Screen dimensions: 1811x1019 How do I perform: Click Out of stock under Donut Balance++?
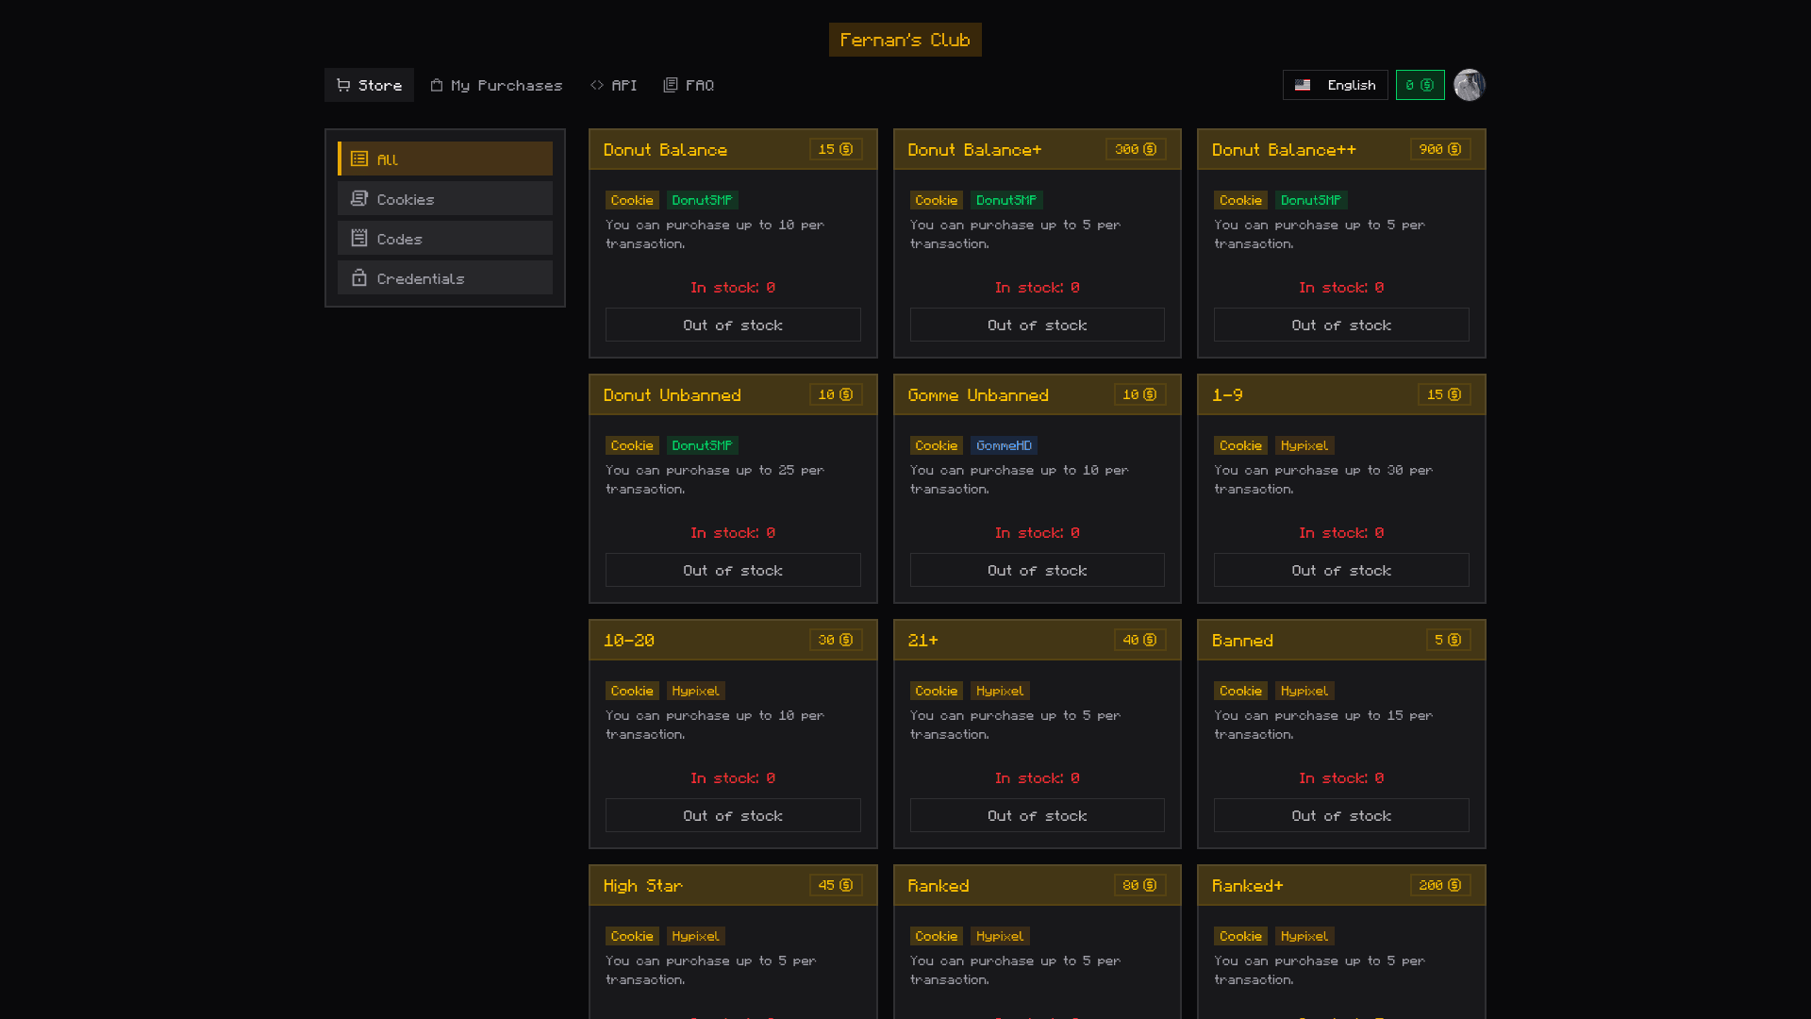(x=1341, y=325)
